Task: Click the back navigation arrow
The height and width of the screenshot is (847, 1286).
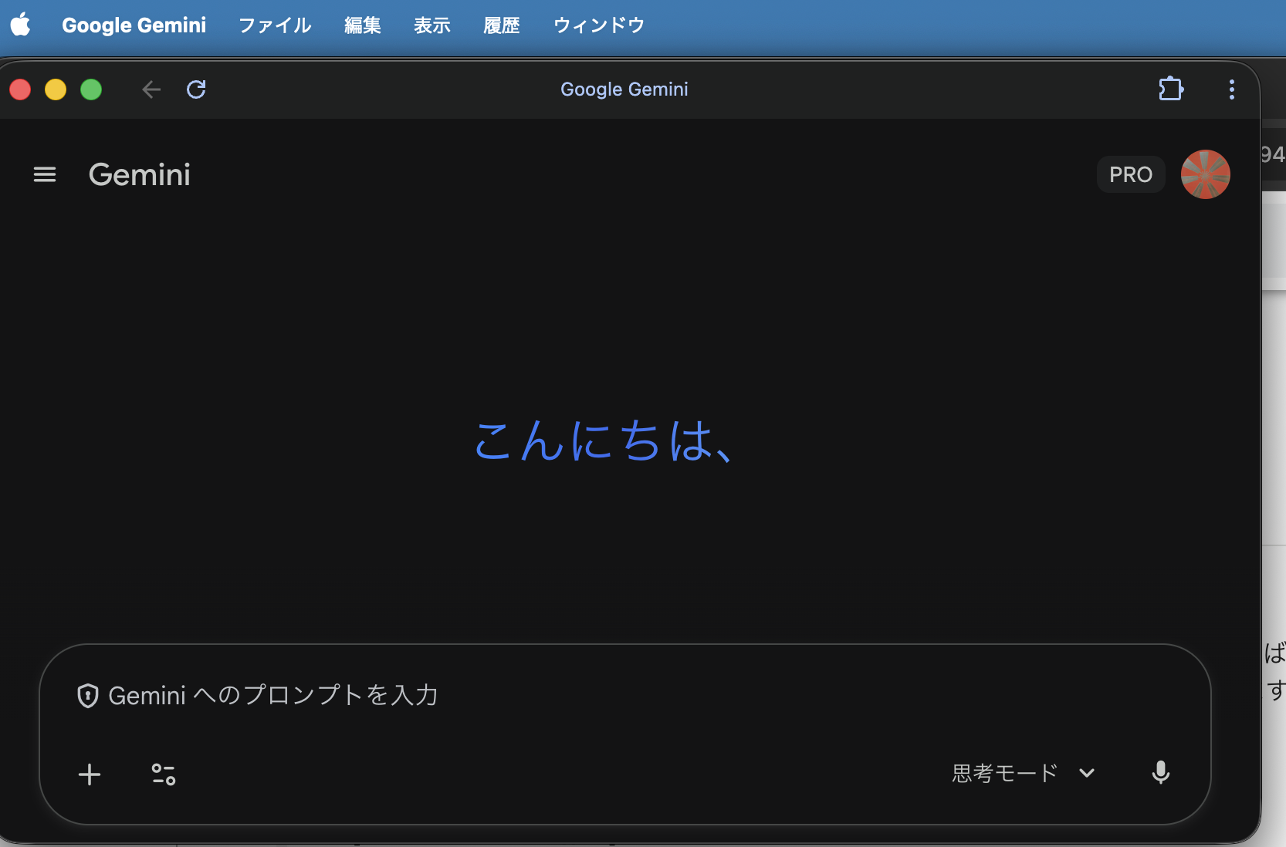Action: 151,89
